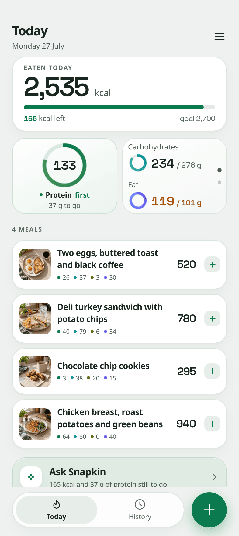Screen dimensions: 239x536
Task: Open the Deli turkey sandwich entry
Action: tap(120, 319)
